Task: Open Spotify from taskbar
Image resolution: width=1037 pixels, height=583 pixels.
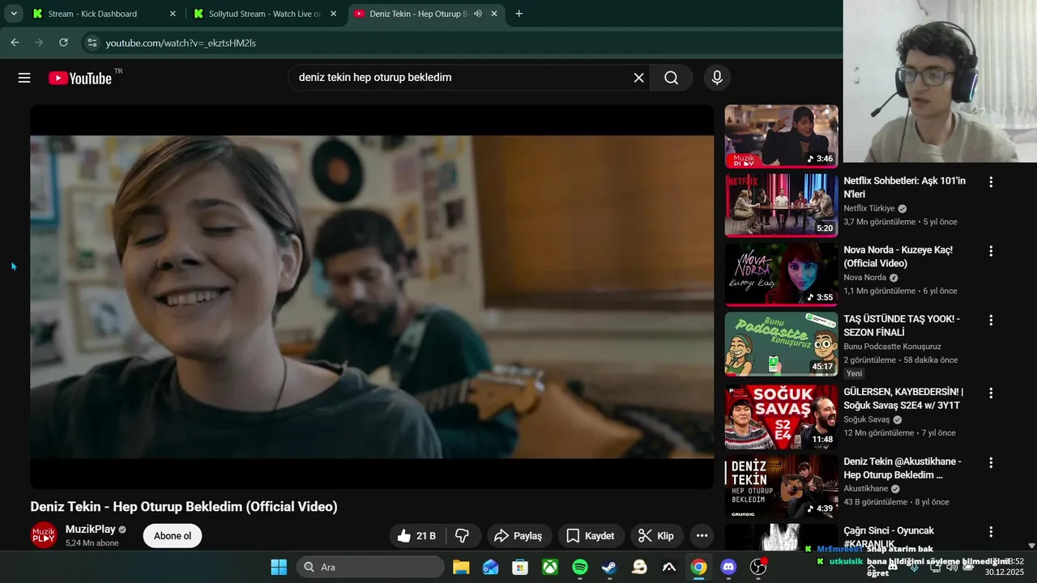Action: (x=580, y=567)
